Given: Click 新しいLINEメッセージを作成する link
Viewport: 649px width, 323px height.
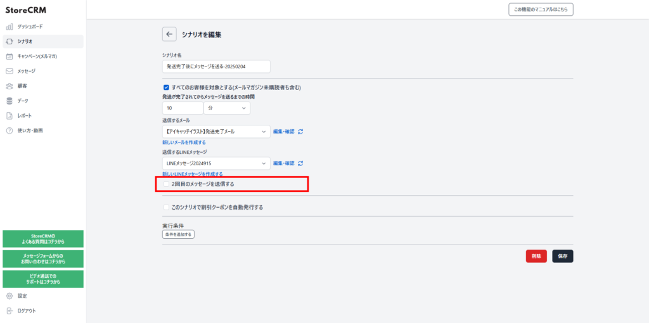Looking at the screenshot, I should click(x=193, y=174).
